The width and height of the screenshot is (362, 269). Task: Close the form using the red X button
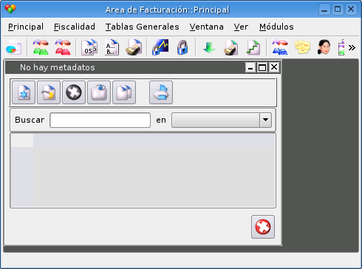coord(263,227)
